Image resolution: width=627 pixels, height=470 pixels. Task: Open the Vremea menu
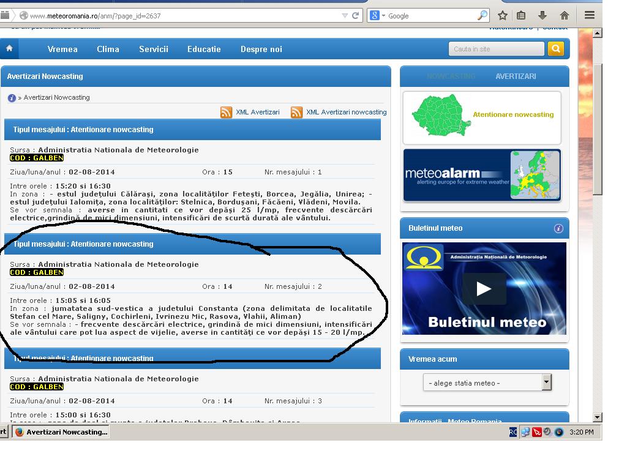(62, 49)
